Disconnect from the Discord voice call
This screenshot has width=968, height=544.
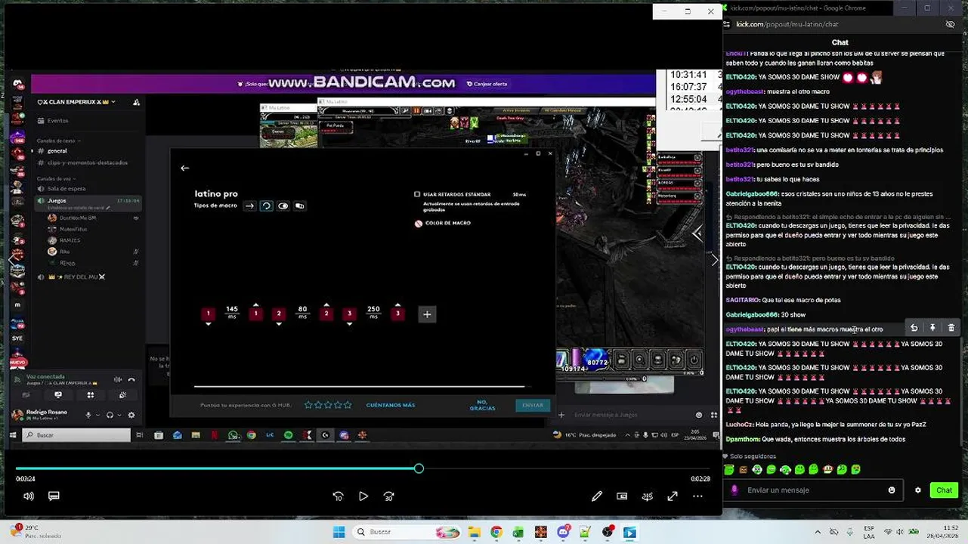(131, 379)
